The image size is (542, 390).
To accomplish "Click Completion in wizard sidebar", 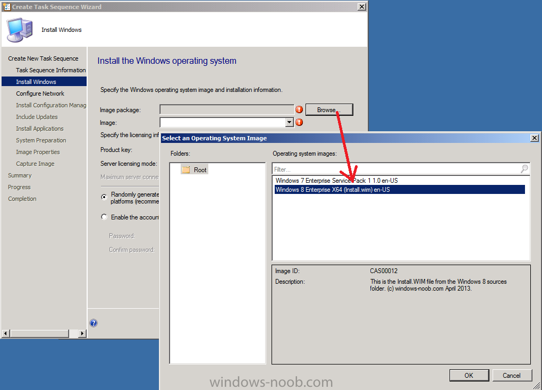I will pos(22,199).
